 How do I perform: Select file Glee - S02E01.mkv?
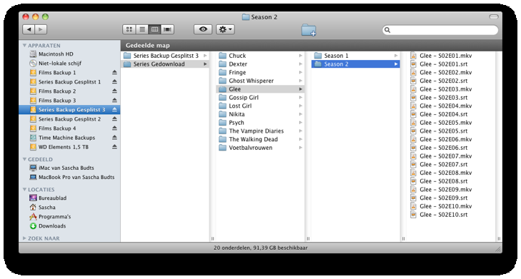tap(451, 56)
